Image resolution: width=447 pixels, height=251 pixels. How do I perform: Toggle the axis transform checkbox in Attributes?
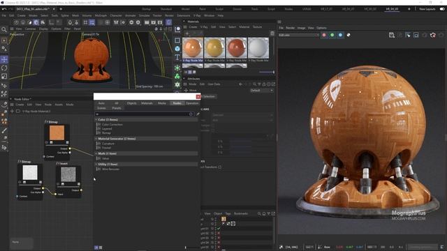point(220,167)
